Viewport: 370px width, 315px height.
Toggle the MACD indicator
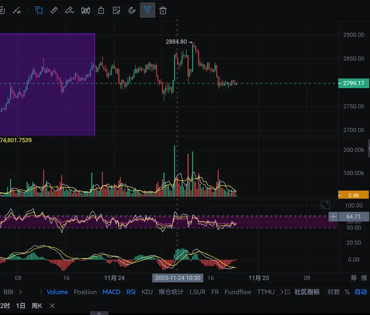(111, 292)
